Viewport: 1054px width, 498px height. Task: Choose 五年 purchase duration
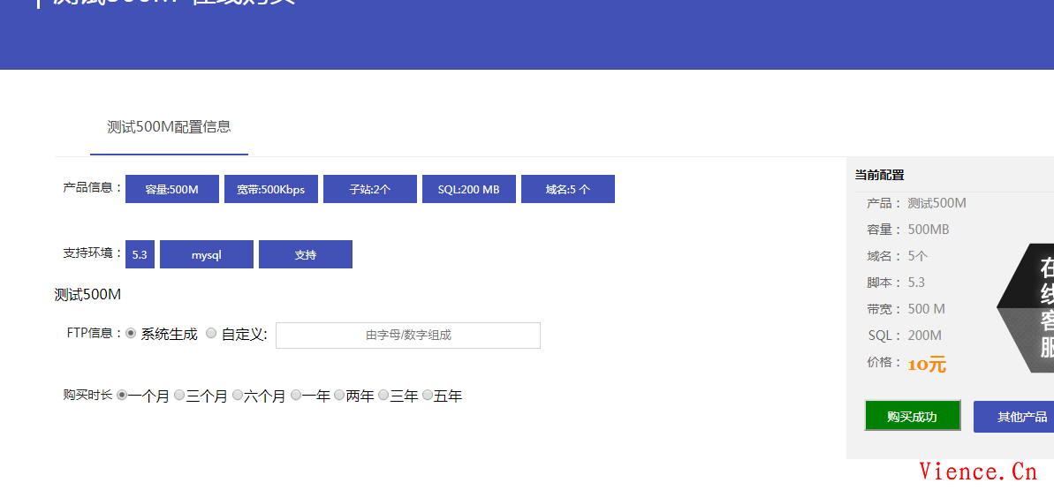tap(428, 396)
